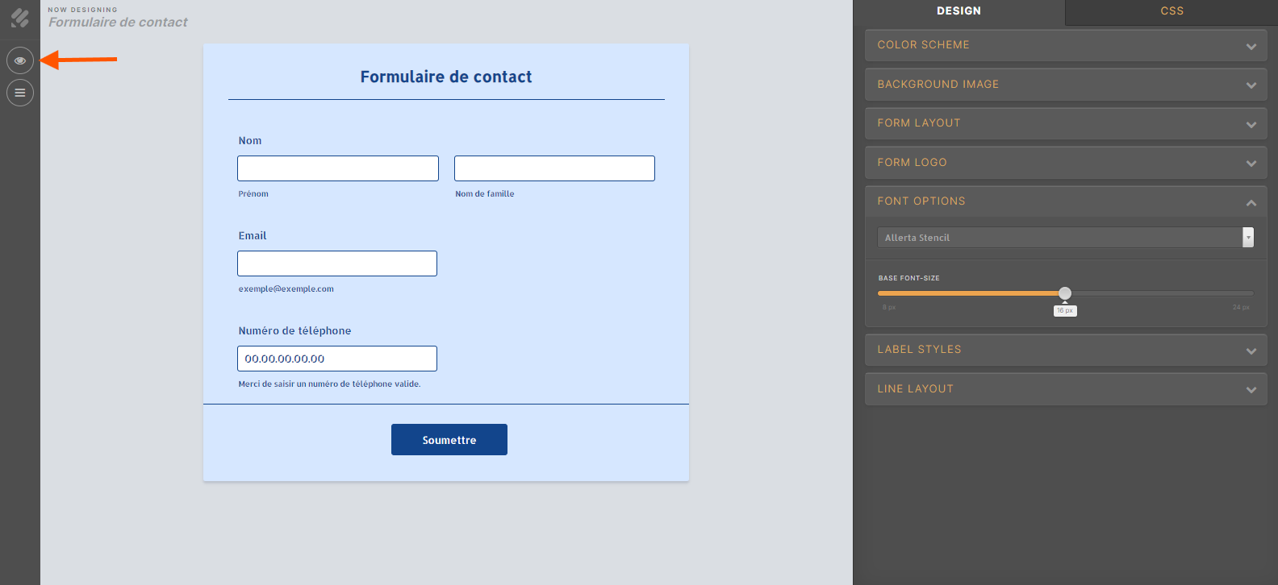
Task: Open the hamburger menu icon
Action: click(x=20, y=93)
